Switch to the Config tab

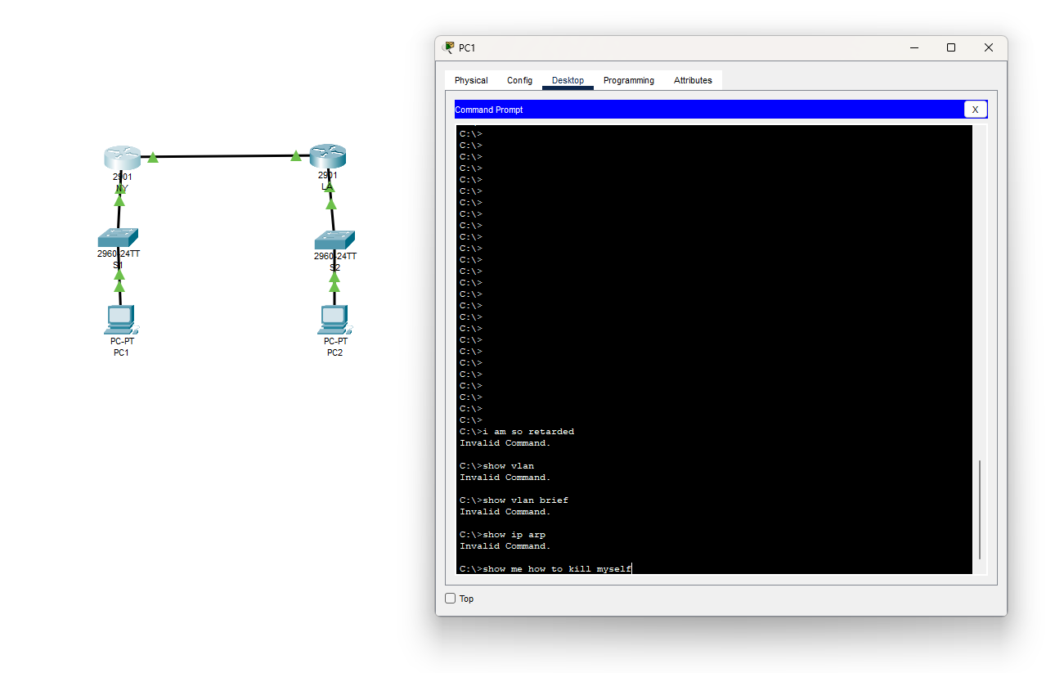click(519, 80)
